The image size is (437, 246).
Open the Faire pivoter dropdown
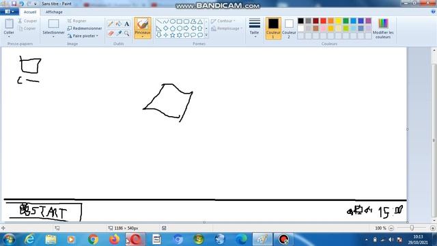pyautogui.click(x=83, y=36)
